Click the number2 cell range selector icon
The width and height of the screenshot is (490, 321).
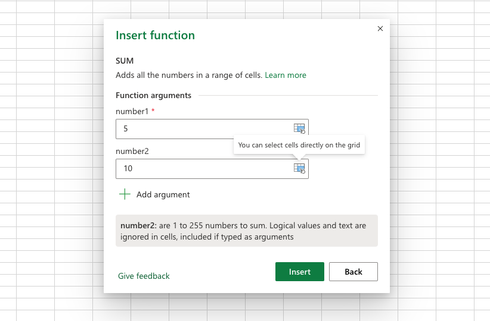(x=299, y=168)
